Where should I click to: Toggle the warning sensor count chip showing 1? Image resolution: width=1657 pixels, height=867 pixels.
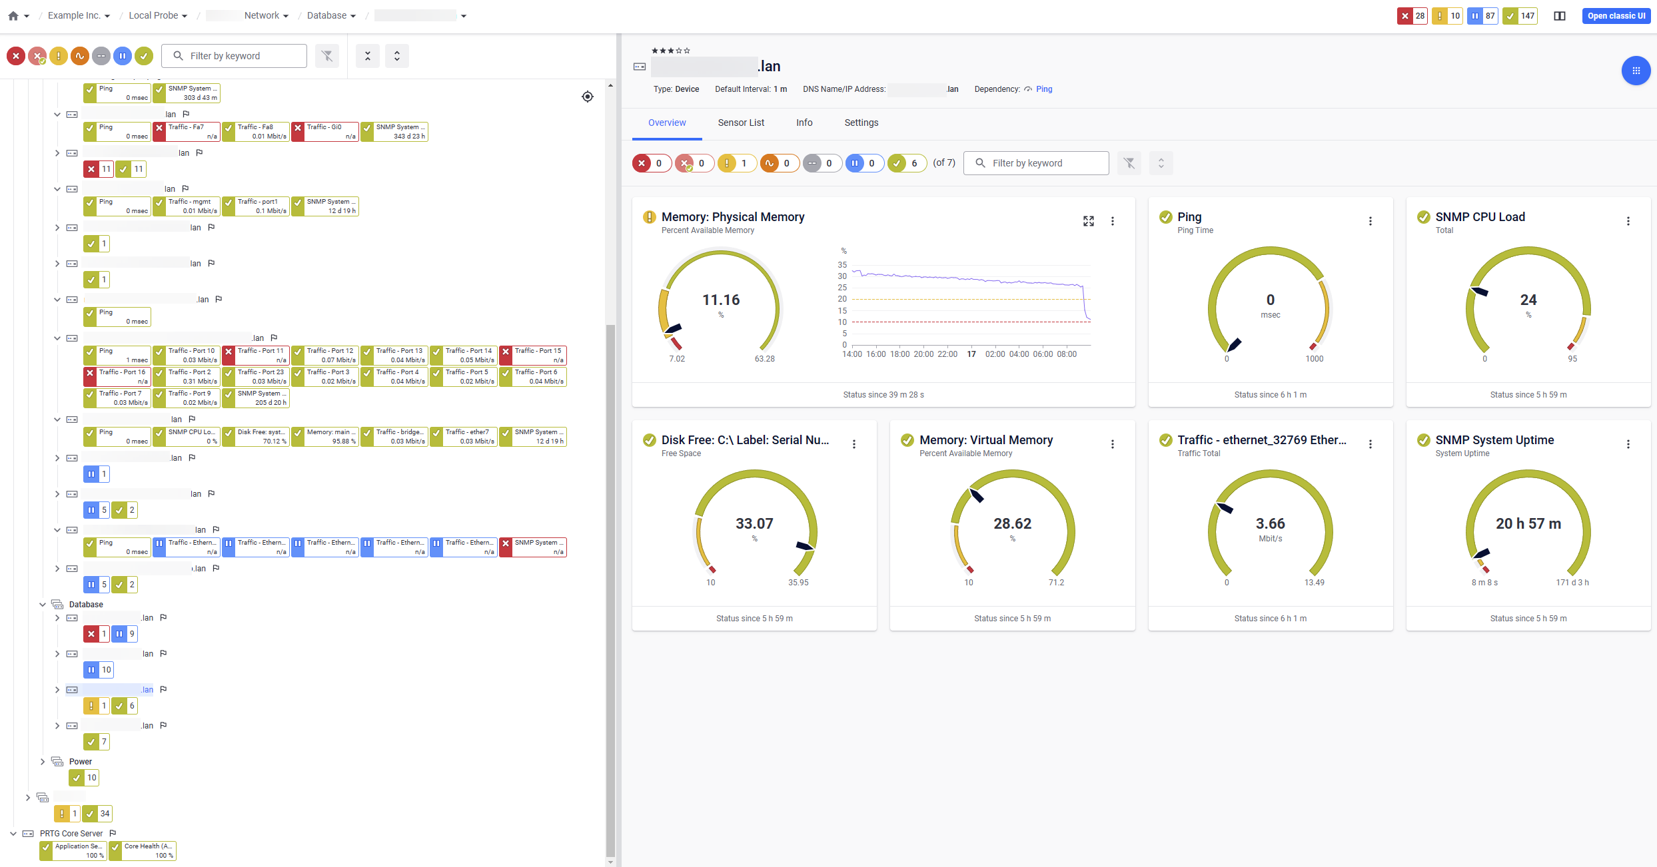pyautogui.click(x=737, y=162)
